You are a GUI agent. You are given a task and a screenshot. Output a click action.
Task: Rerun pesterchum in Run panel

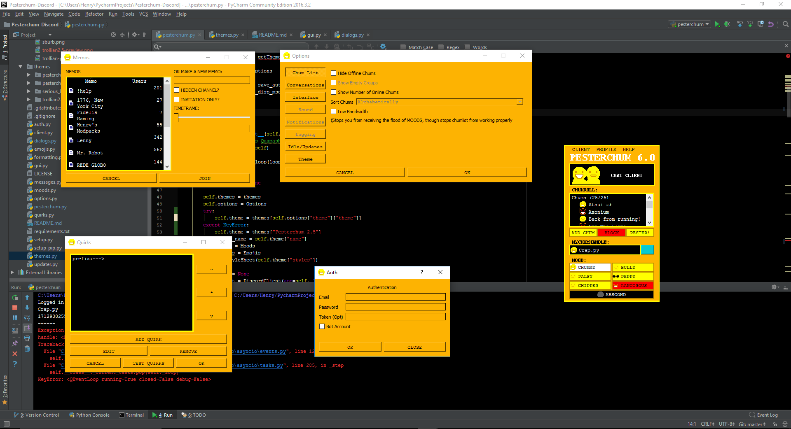(x=15, y=298)
